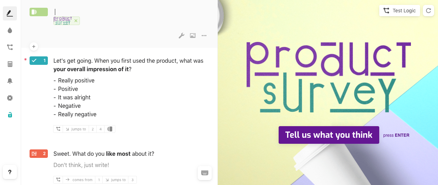The image size is (438, 185).
Task: Open the Notifications bell panel
Action: [x=10, y=81]
